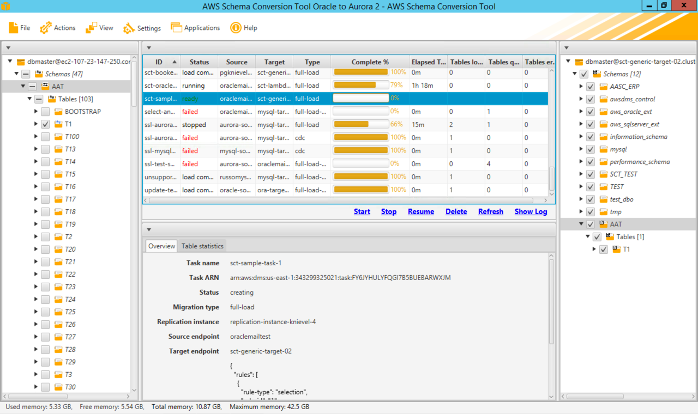This screenshot has width=698, height=414.
Task: Open the Help menu
Action: (x=244, y=28)
